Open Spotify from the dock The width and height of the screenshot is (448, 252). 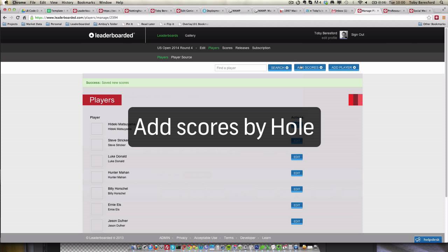point(228,247)
